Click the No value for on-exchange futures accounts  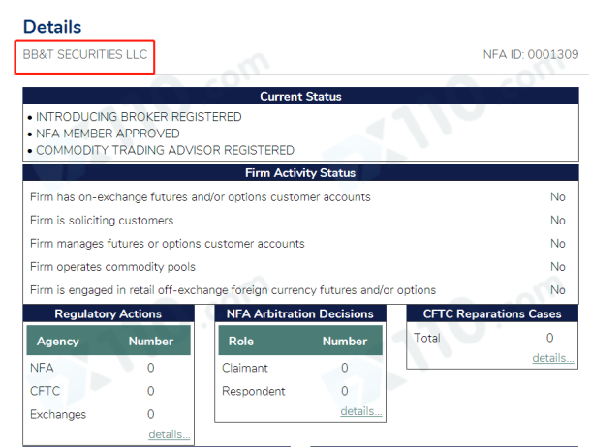(x=558, y=197)
